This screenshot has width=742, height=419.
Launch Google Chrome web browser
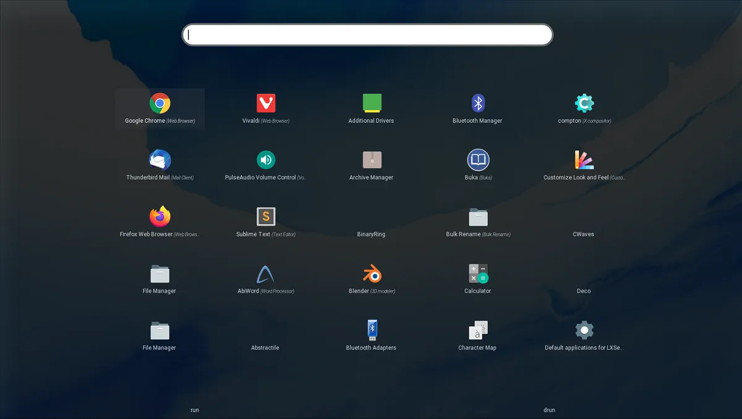tap(160, 109)
